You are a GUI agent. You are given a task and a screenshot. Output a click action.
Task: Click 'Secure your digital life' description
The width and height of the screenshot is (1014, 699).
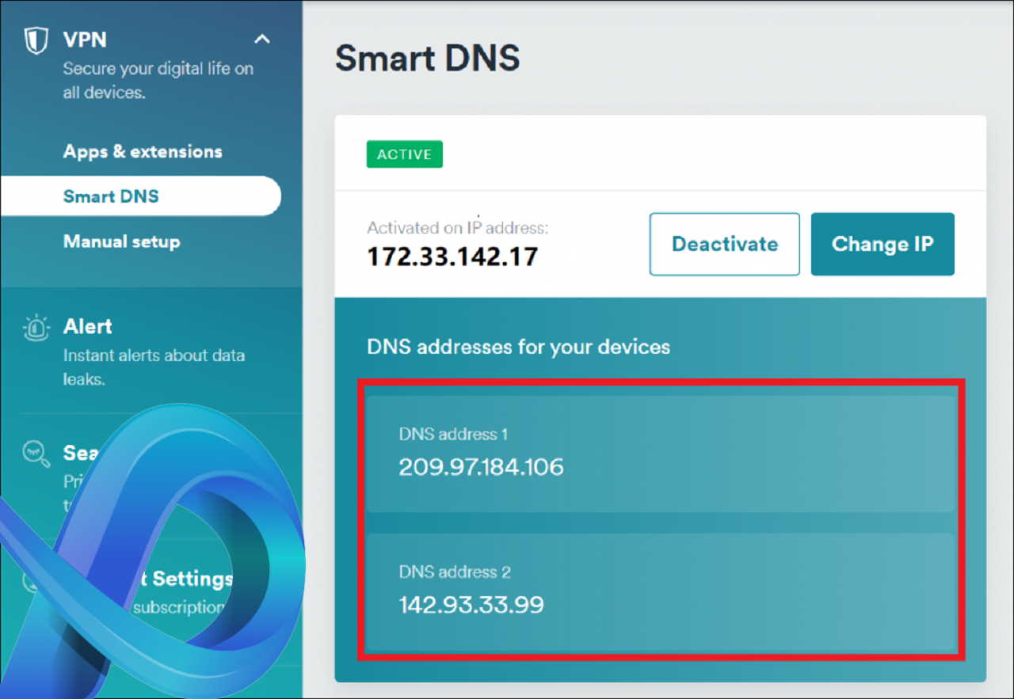coord(158,80)
